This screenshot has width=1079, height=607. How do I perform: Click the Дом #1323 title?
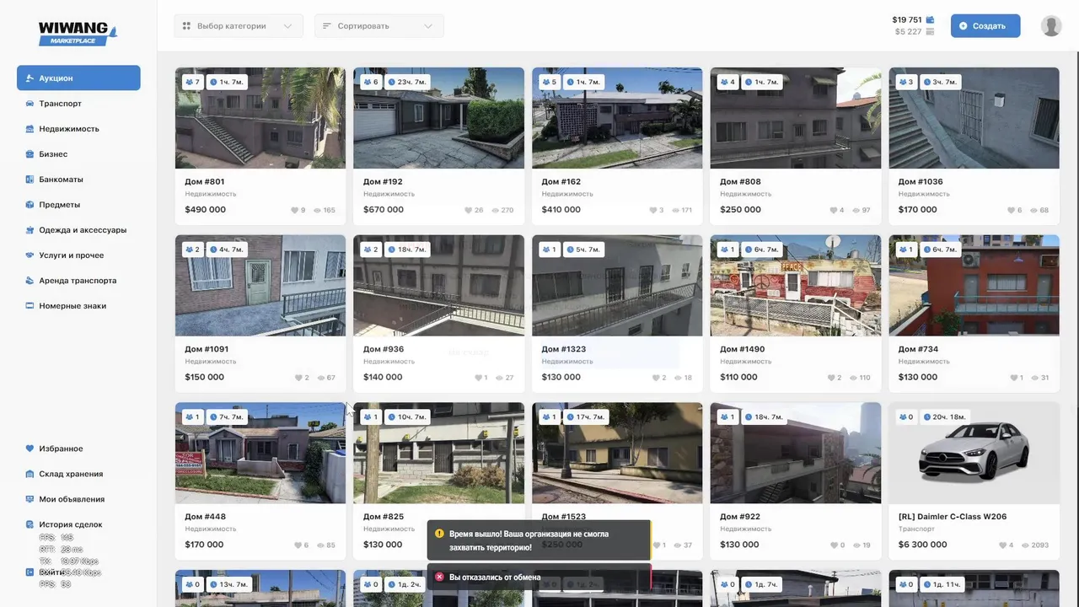[x=564, y=349]
